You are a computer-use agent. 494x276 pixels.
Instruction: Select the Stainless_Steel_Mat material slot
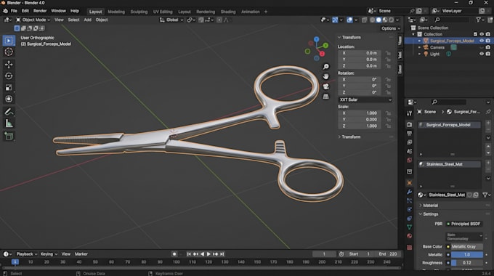(449, 164)
